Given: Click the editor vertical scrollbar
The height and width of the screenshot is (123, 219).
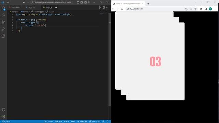Looking at the screenshot, I should [x=109, y=59].
